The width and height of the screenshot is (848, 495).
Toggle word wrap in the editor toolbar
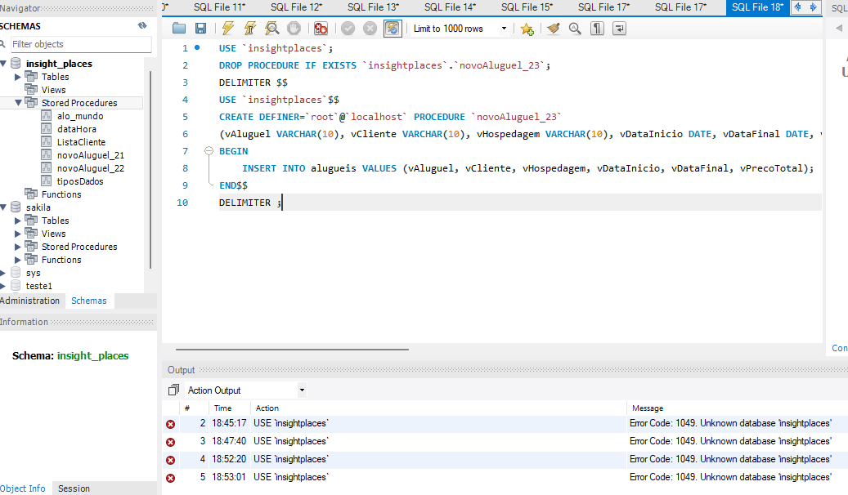(619, 29)
